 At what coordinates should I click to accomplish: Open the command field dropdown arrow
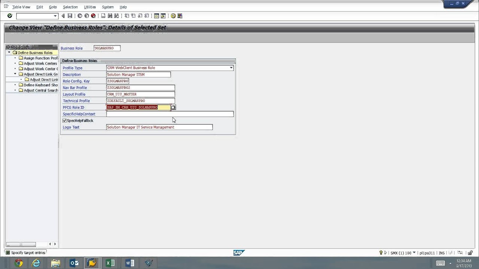tap(55, 16)
